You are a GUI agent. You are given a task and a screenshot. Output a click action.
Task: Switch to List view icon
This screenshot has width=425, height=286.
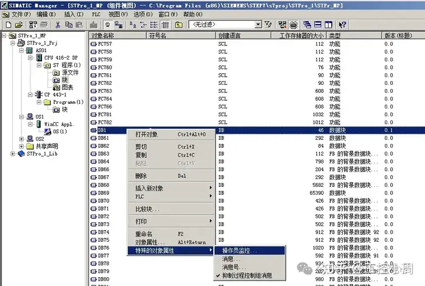pos(154,25)
